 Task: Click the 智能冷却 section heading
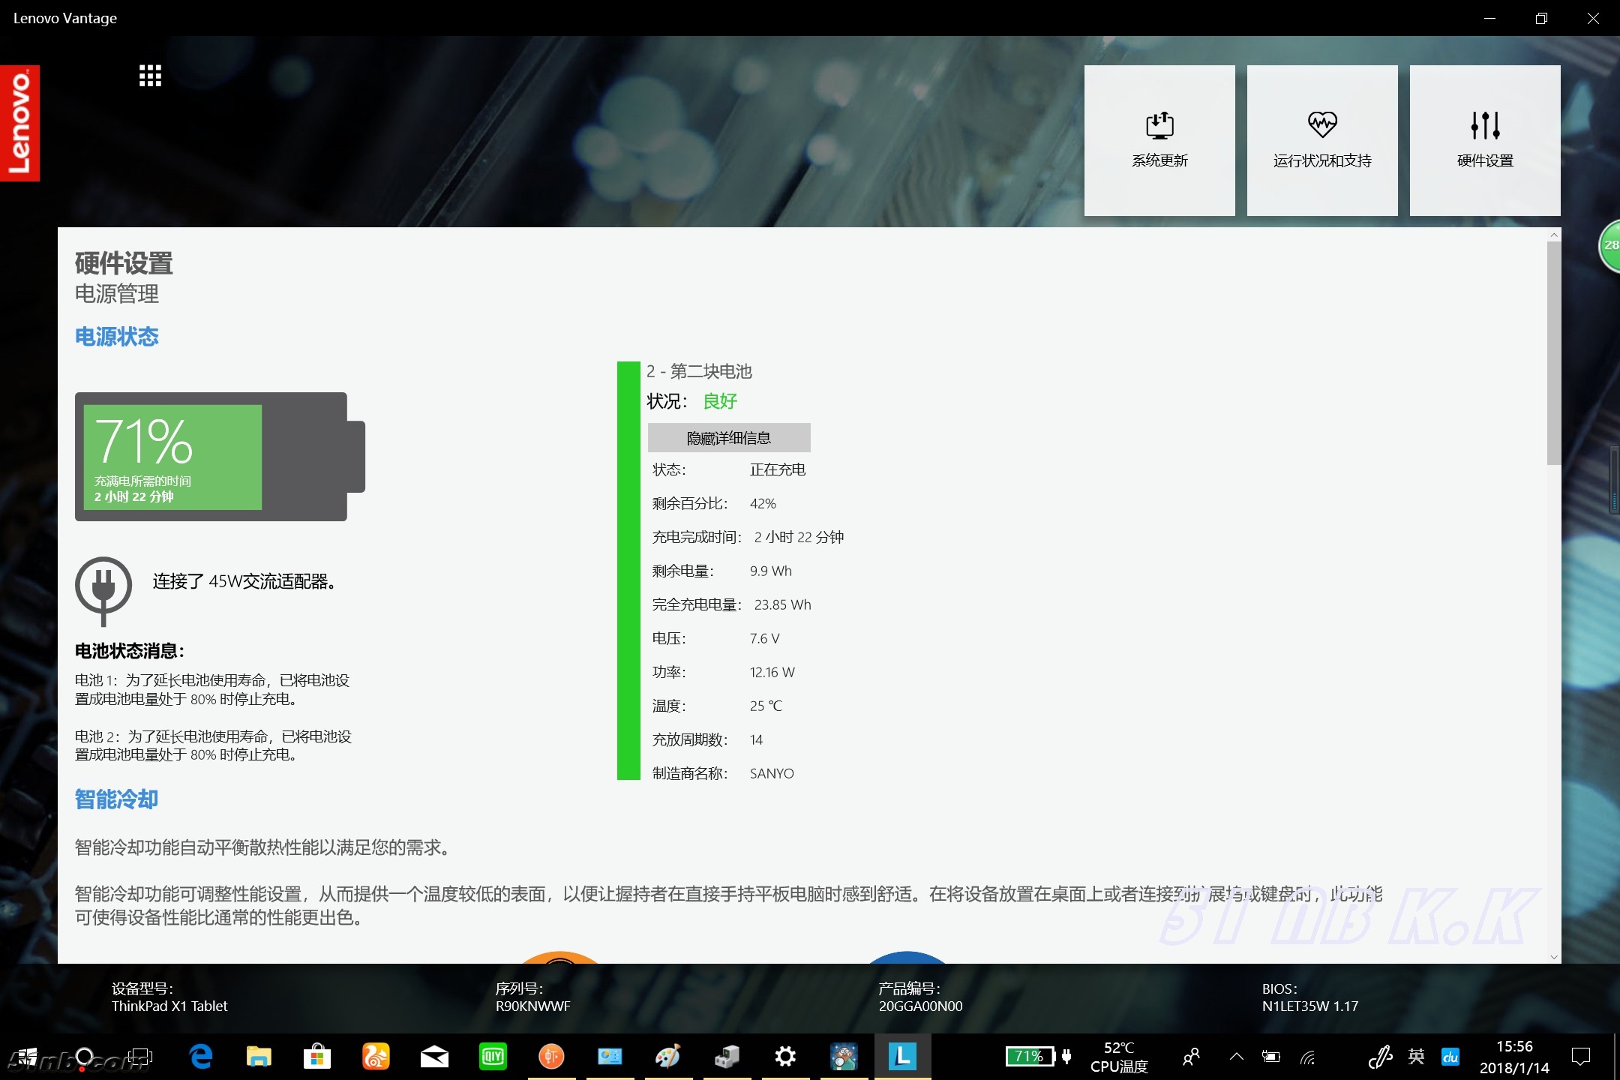[117, 799]
